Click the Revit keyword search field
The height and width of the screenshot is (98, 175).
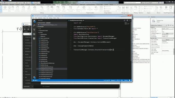132,2
